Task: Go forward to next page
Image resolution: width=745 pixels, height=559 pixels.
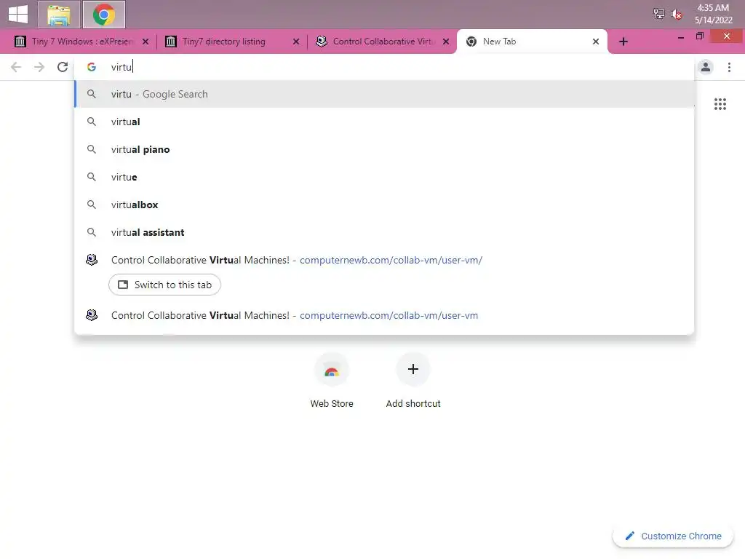Action: 39,67
